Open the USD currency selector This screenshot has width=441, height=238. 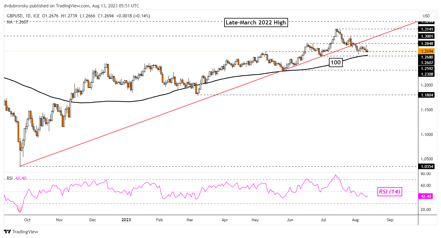tap(426, 16)
